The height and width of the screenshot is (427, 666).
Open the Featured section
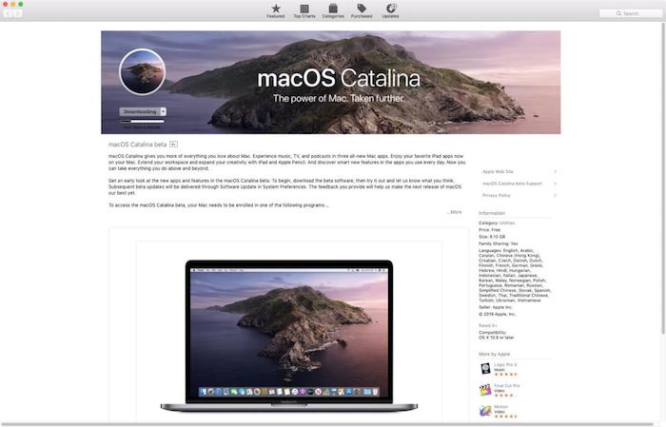click(275, 10)
